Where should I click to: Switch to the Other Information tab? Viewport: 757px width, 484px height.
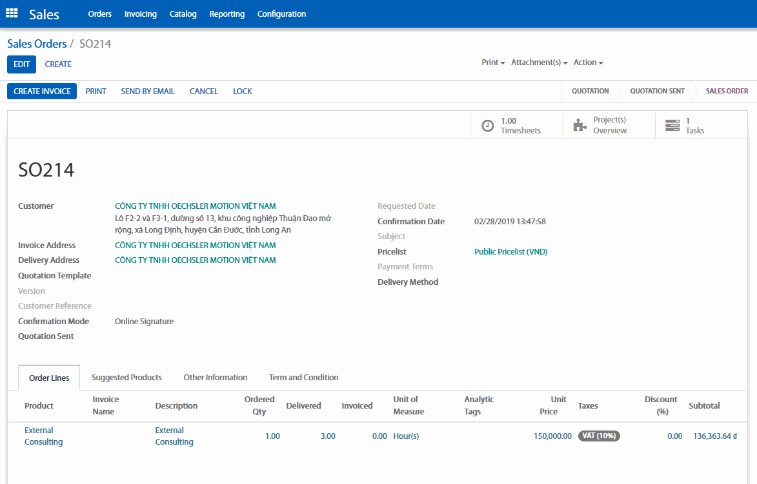[x=215, y=378]
